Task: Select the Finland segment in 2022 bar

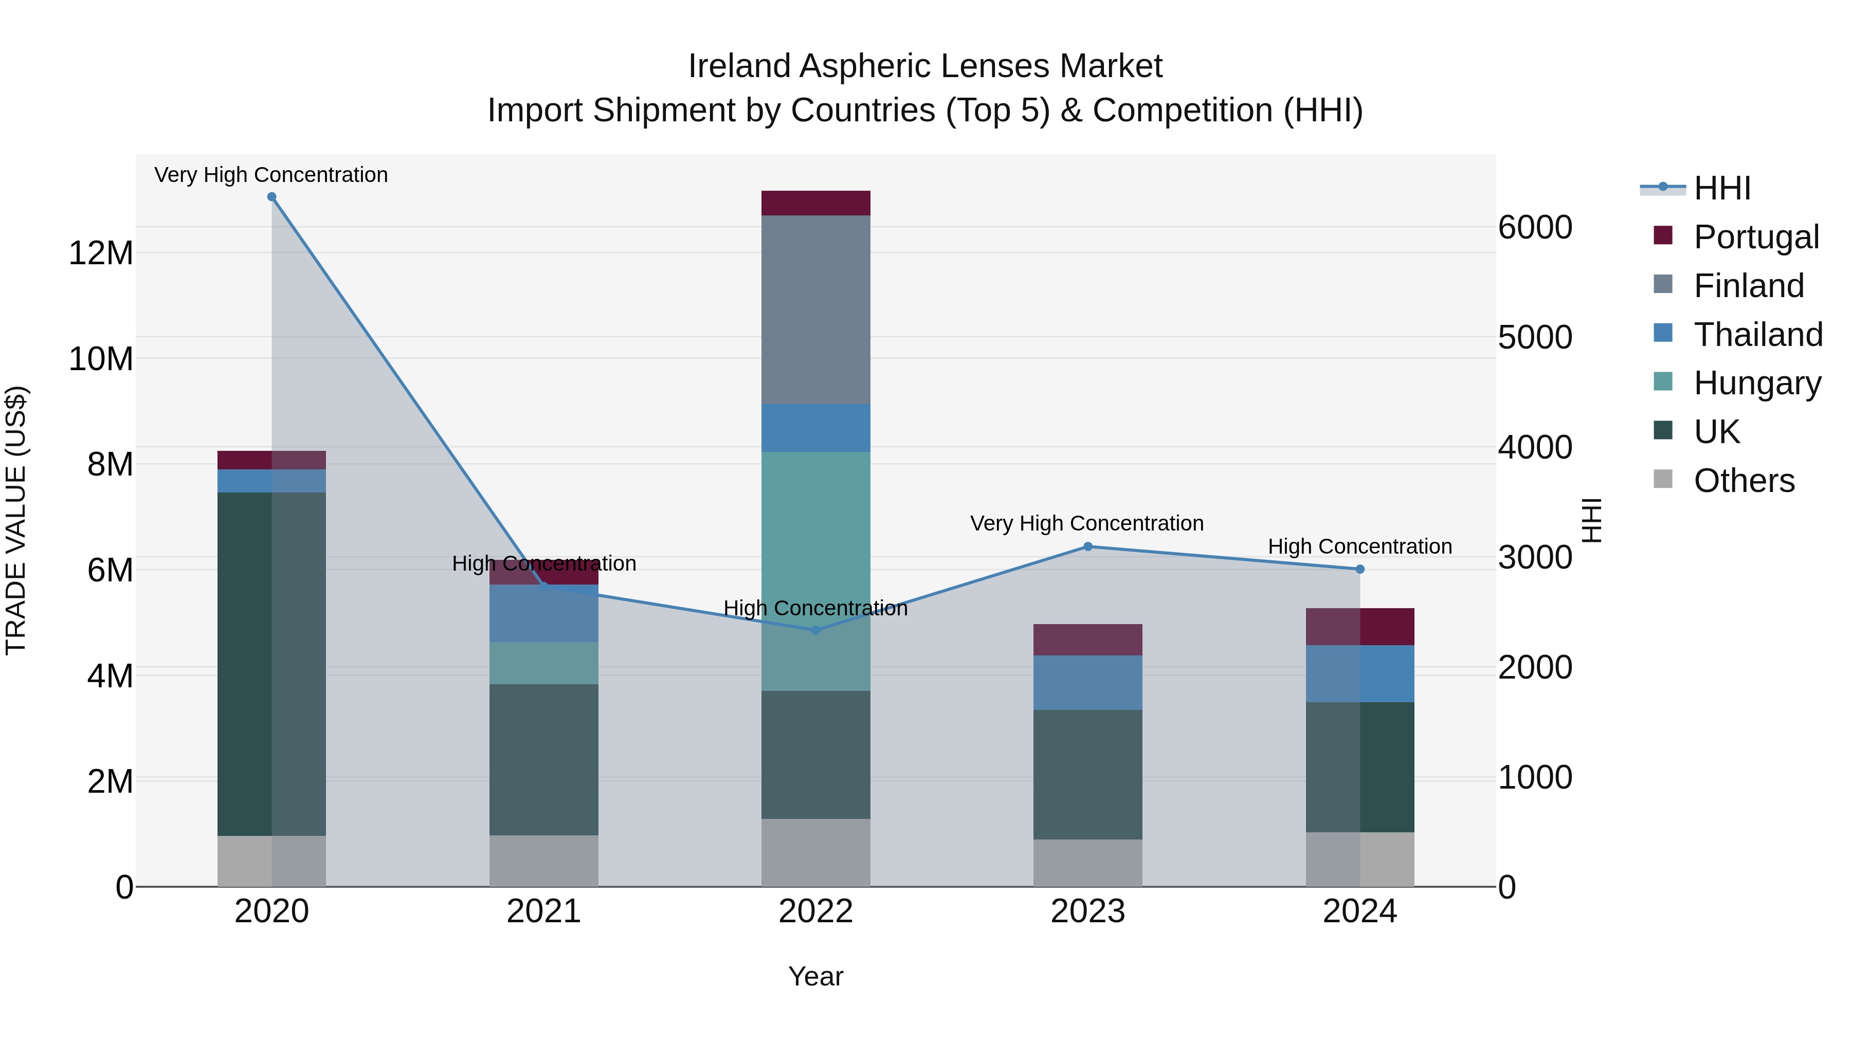Action: [x=815, y=309]
